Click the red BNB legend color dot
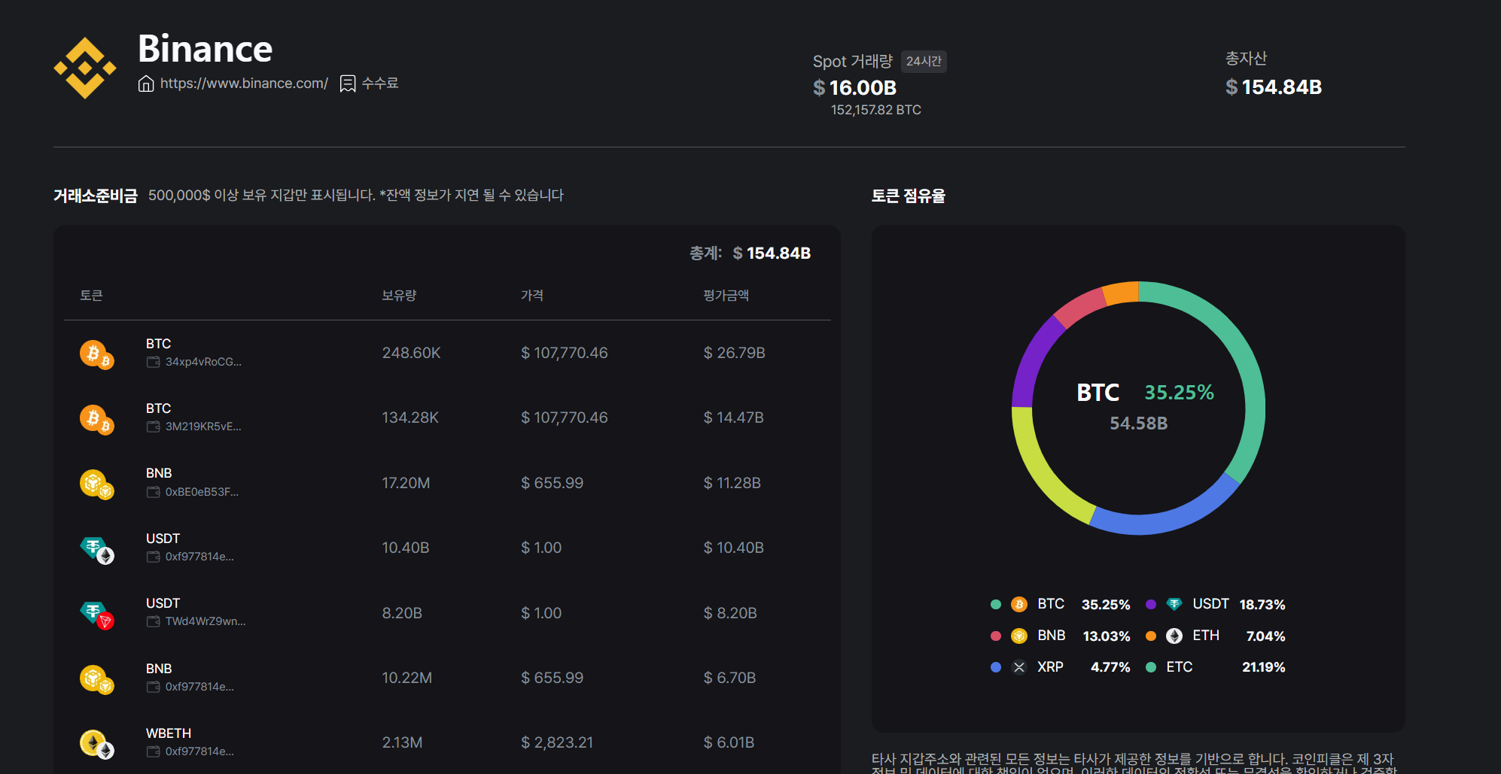This screenshot has width=1501, height=774. 996,636
